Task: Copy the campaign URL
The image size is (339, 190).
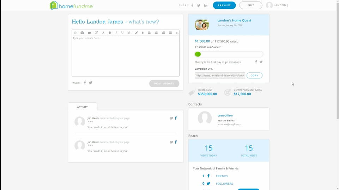Action: (x=254, y=75)
